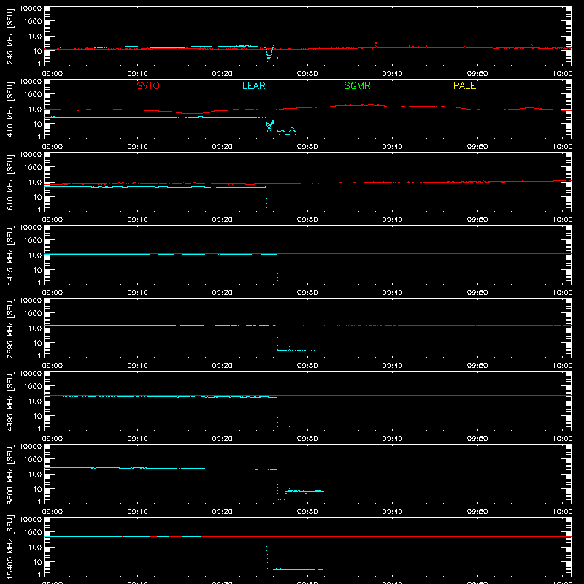Click the 09:20 label under the 2695 MHz panel

[x=223, y=366]
